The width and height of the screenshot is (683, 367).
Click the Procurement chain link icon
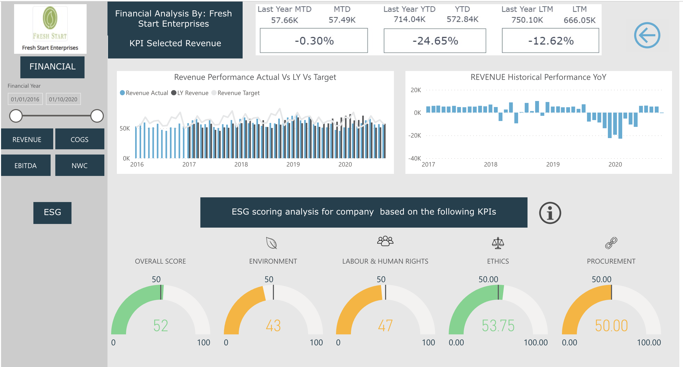611,243
